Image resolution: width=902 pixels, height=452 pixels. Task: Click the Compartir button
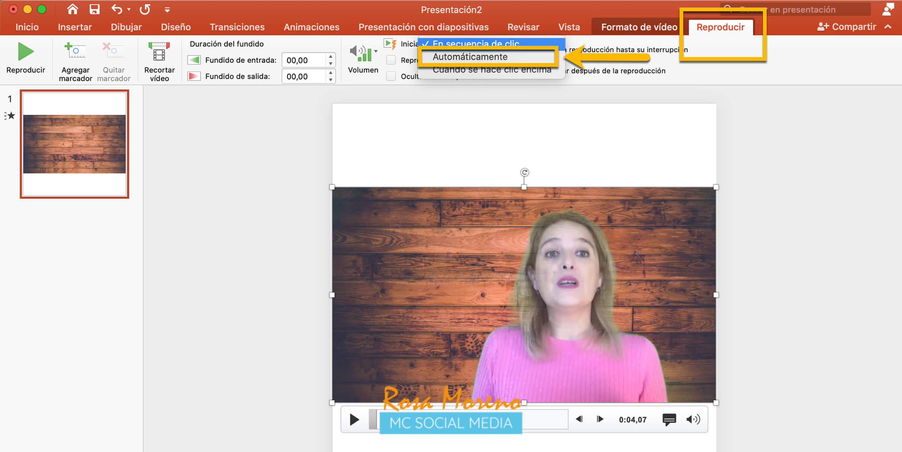(846, 27)
